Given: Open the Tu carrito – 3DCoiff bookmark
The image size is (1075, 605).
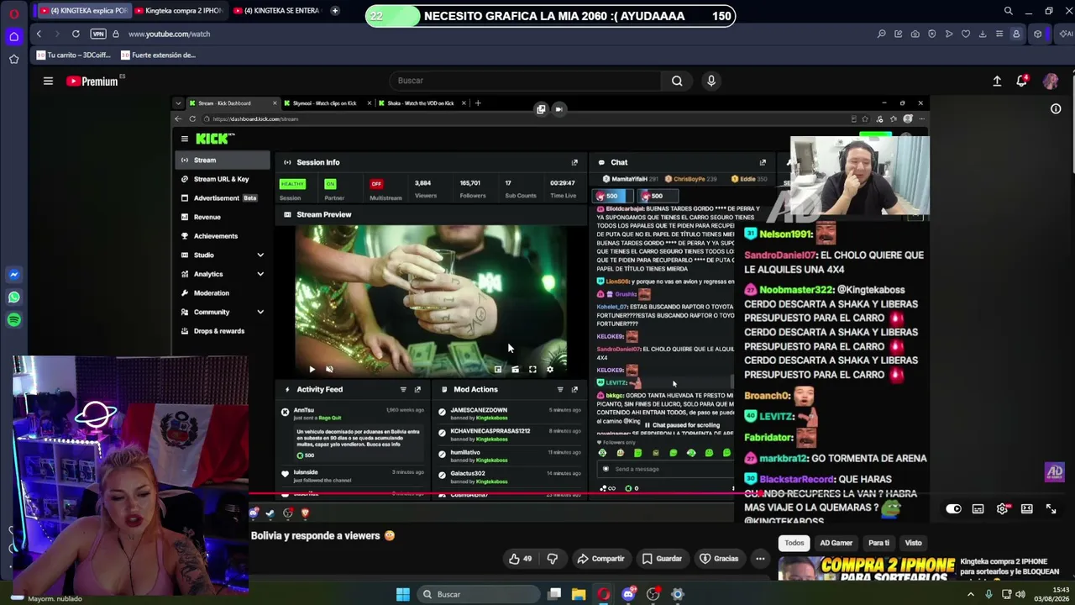Looking at the screenshot, I should (74, 55).
